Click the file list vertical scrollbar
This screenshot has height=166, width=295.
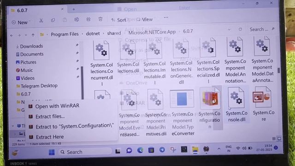click(x=278, y=71)
